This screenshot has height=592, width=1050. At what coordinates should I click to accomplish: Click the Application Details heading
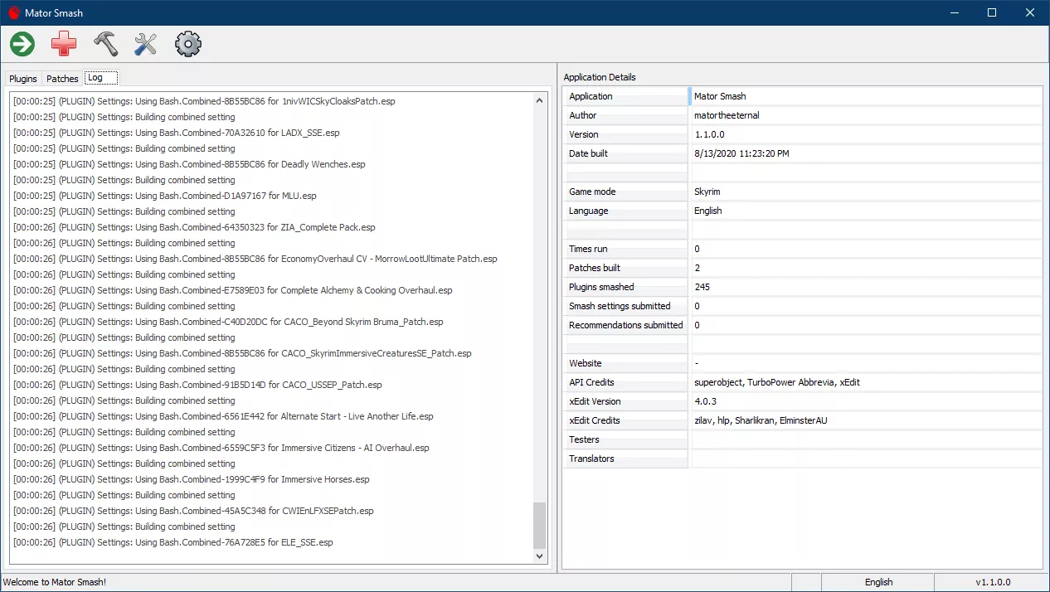600,77
